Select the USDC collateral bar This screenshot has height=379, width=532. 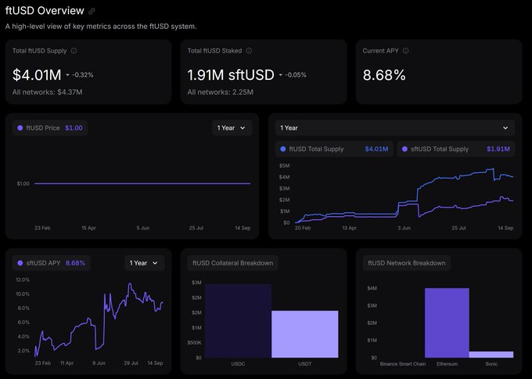tap(238, 321)
